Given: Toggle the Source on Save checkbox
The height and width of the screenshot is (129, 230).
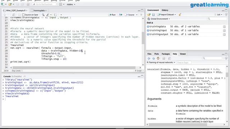Looking at the screenshot, I should tap(23, 15).
